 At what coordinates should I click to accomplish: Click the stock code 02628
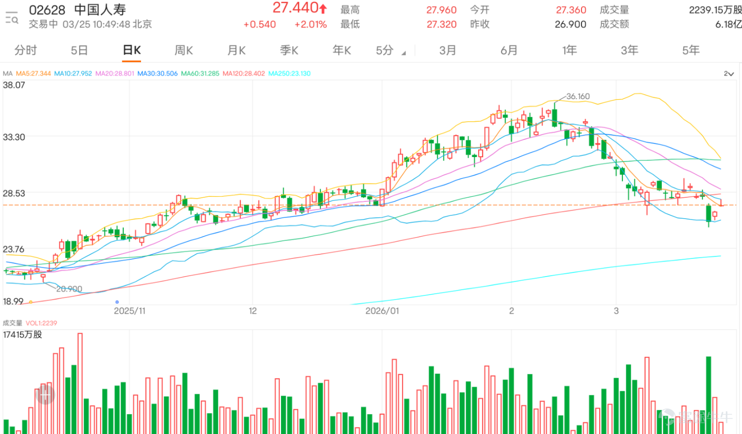tap(47, 10)
